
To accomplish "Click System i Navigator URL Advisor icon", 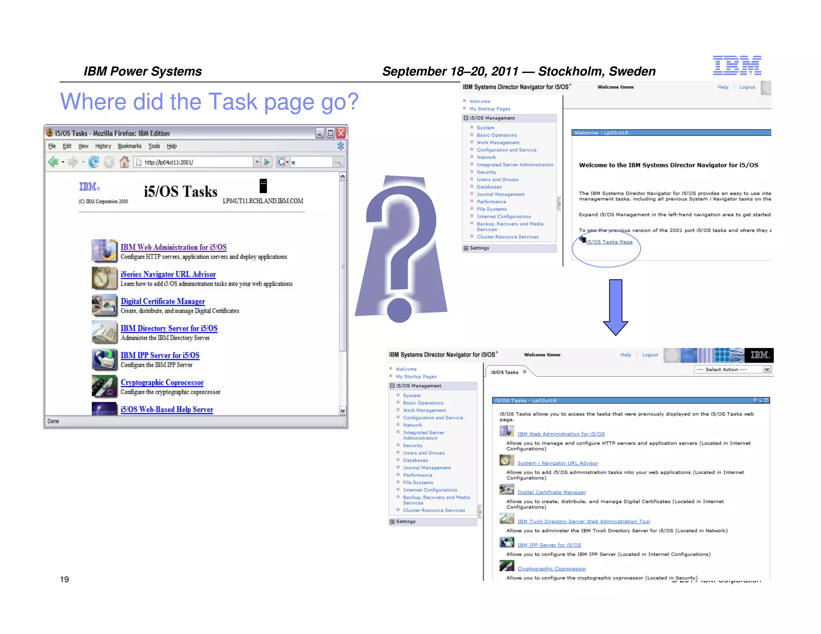I will pyautogui.click(x=507, y=460).
